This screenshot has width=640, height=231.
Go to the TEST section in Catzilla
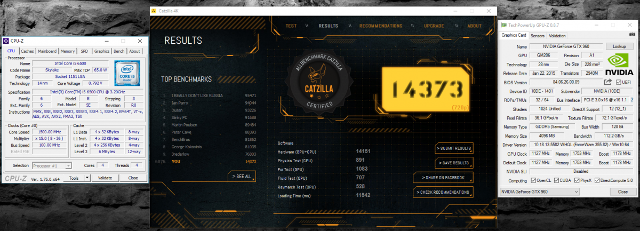coord(291,26)
